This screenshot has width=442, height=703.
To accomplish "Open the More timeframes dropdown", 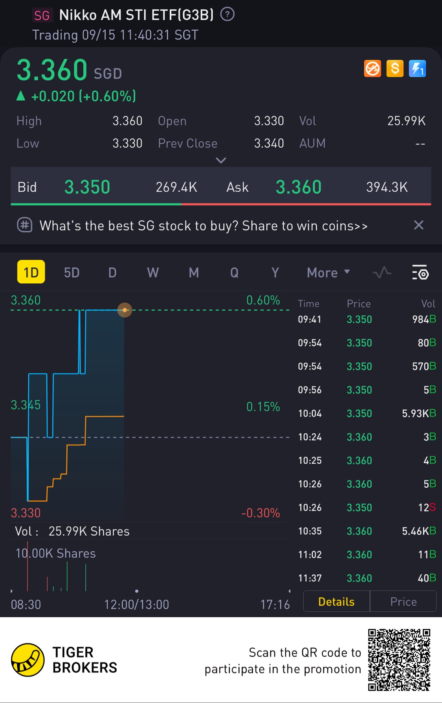I will click(x=328, y=272).
